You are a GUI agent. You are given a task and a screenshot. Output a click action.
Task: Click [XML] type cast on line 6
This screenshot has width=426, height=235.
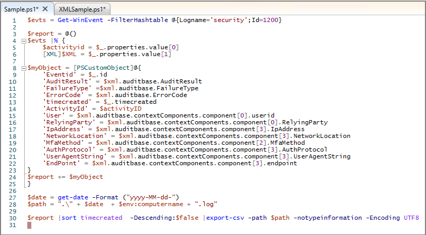tap(52, 54)
